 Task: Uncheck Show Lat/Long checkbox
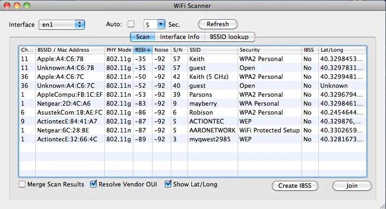168,184
